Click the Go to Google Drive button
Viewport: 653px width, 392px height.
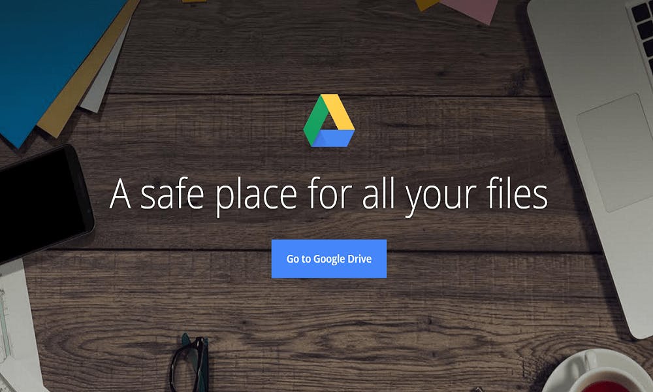[x=329, y=259]
